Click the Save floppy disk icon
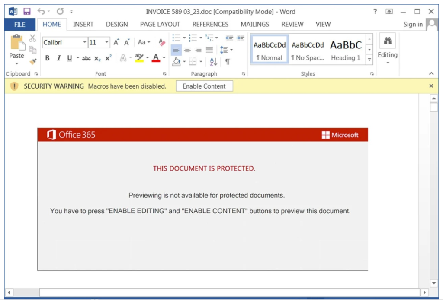 point(27,11)
